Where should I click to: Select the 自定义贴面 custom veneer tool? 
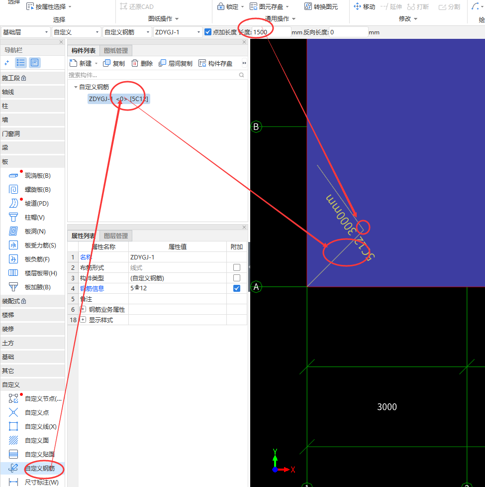[x=32, y=455]
